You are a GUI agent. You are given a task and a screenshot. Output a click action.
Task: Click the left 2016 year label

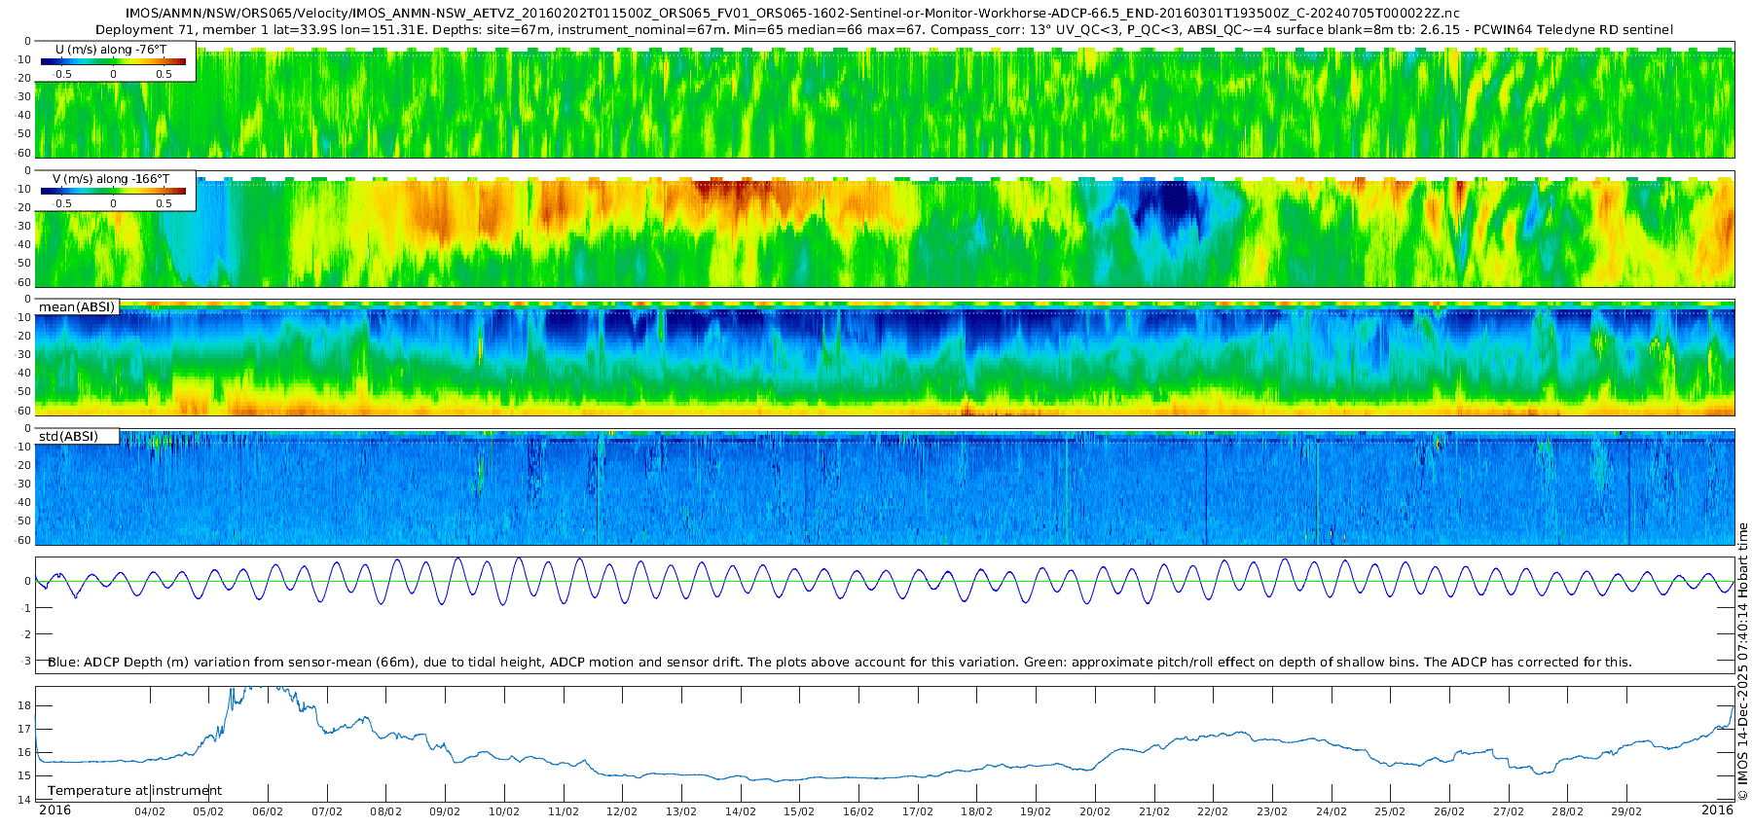pyautogui.click(x=55, y=810)
